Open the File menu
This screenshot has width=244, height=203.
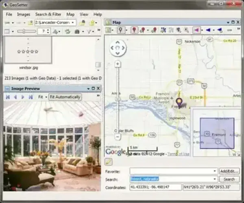[x=9, y=14]
